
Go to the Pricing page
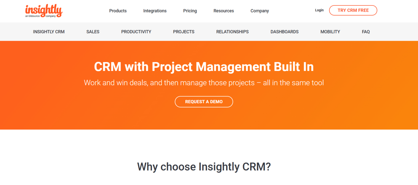pyautogui.click(x=190, y=11)
